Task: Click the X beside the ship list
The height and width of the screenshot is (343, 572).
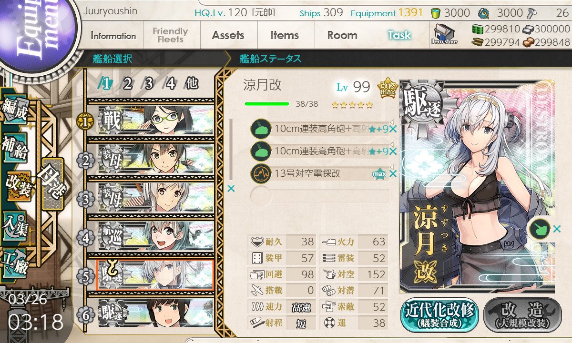Action: pyautogui.click(x=231, y=189)
